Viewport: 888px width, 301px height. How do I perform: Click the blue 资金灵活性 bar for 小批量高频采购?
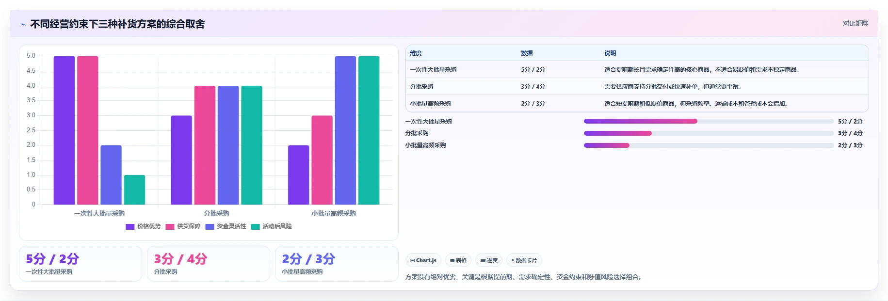point(345,130)
